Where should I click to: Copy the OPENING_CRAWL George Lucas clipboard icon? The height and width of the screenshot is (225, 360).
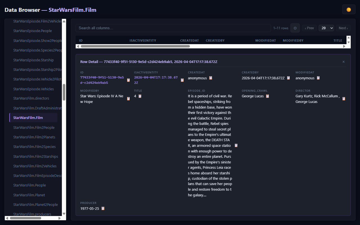267,96
